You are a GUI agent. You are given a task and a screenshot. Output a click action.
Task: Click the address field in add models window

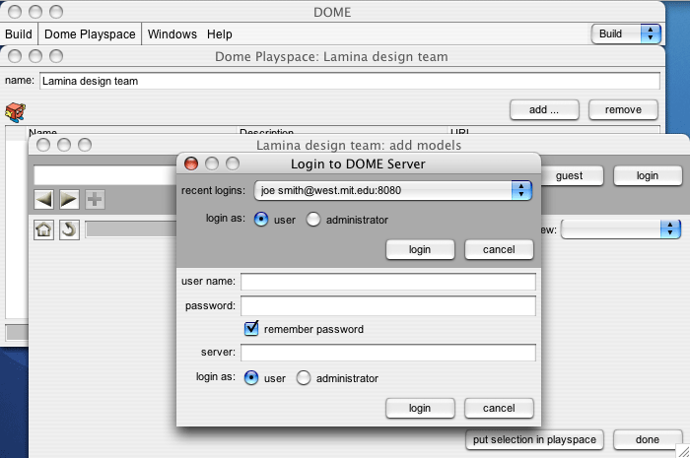click(105, 176)
